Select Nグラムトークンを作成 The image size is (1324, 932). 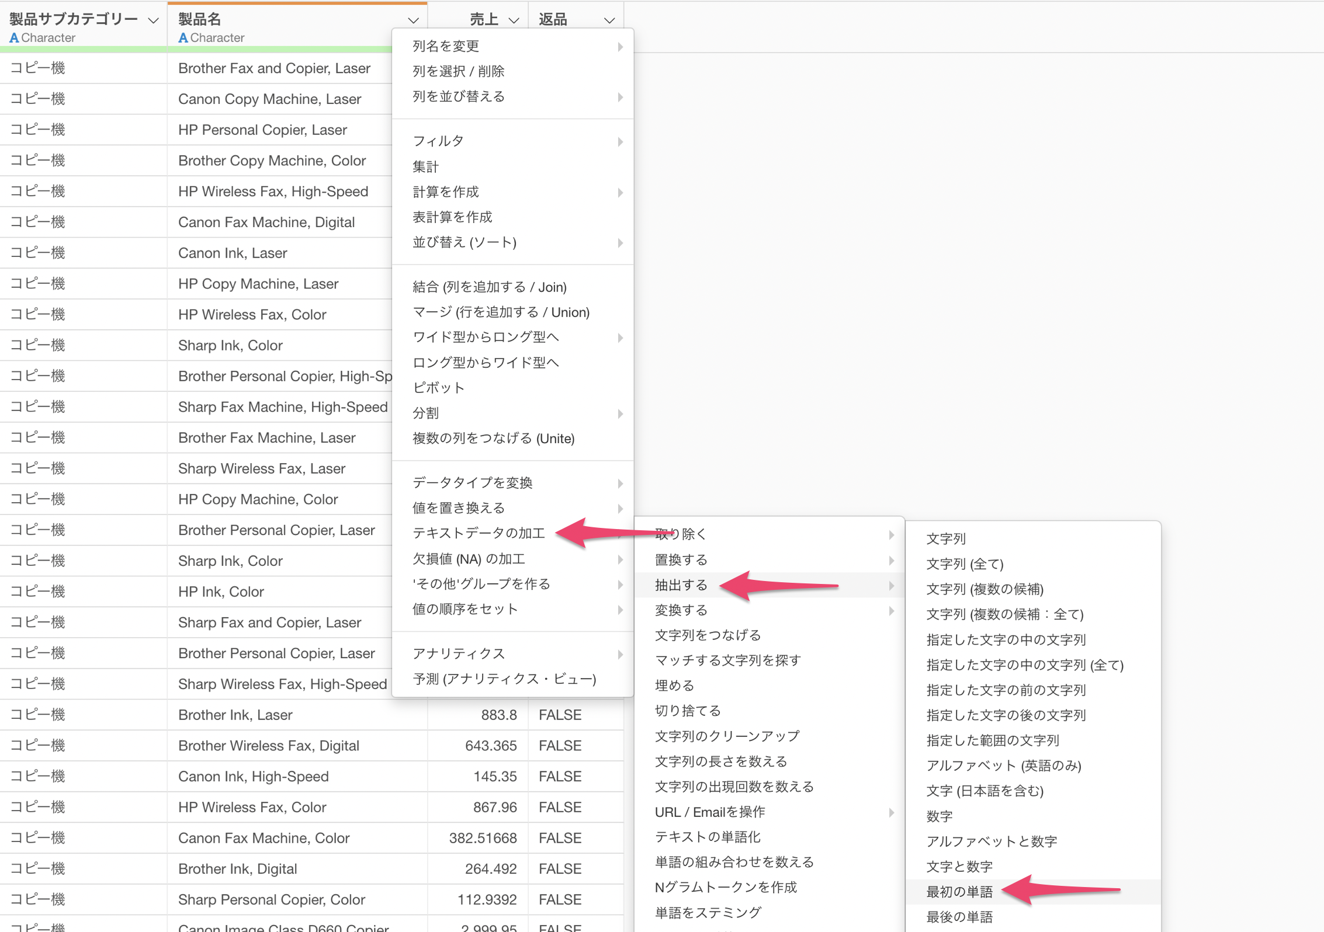[770, 888]
